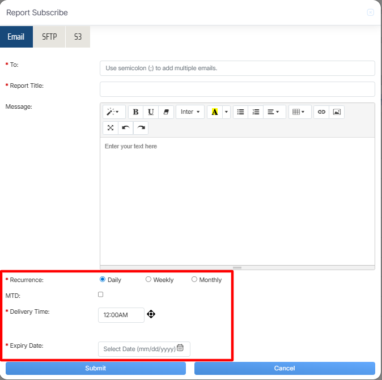Select the Monthly recurrence option

(x=194, y=279)
